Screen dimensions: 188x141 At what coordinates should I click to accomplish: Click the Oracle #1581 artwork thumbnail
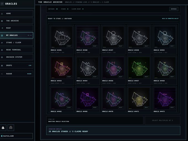coord(62,37)
